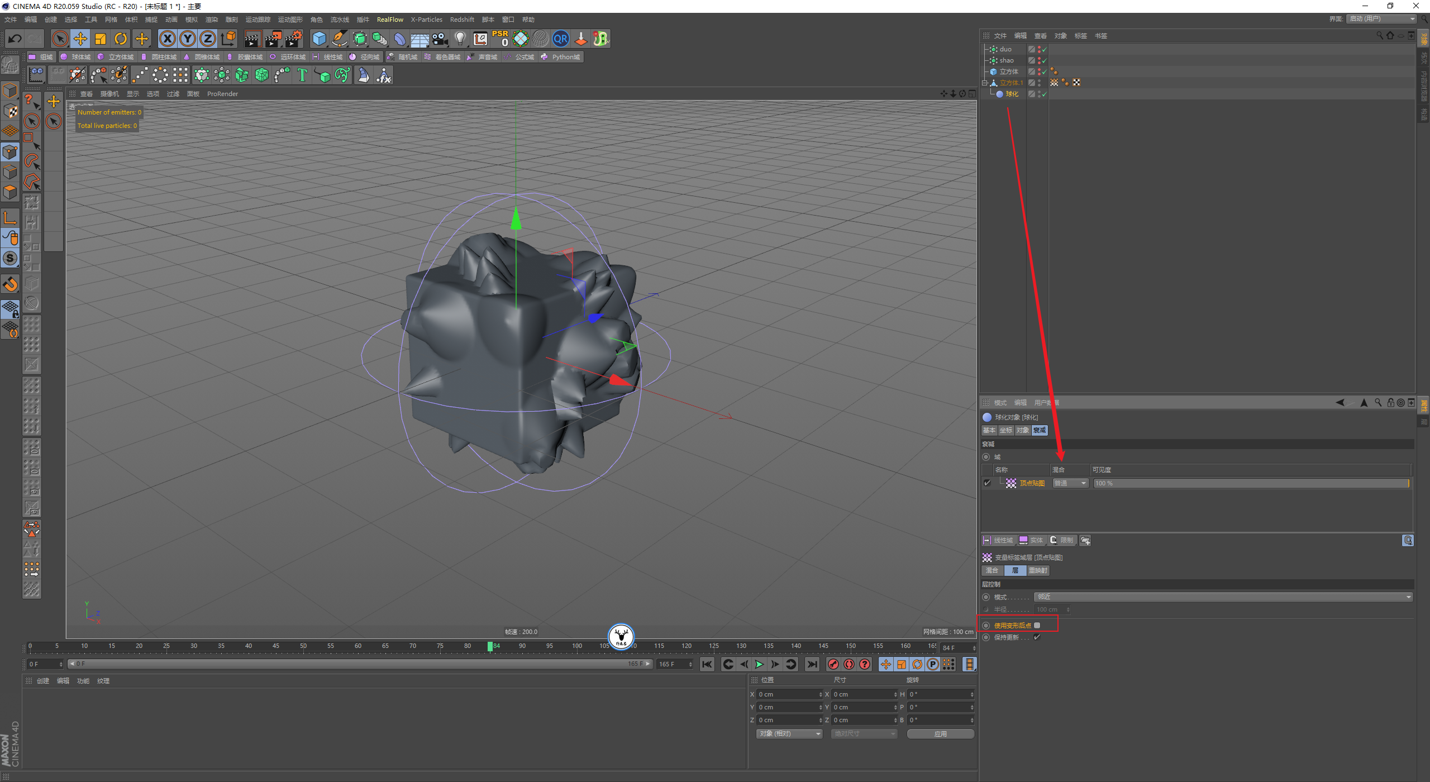Viewport: 1430px width, 782px height.
Task: Click the MoText green T icon
Action: (302, 75)
